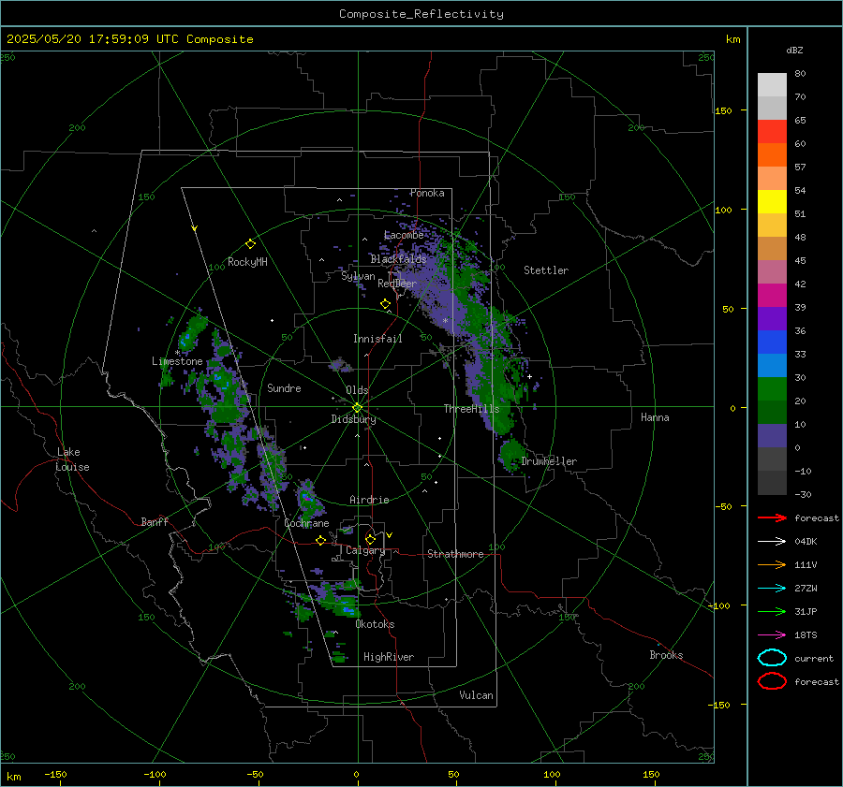Click the orange 111V arrow icon
This screenshot has width=843, height=787.
pyautogui.click(x=772, y=564)
